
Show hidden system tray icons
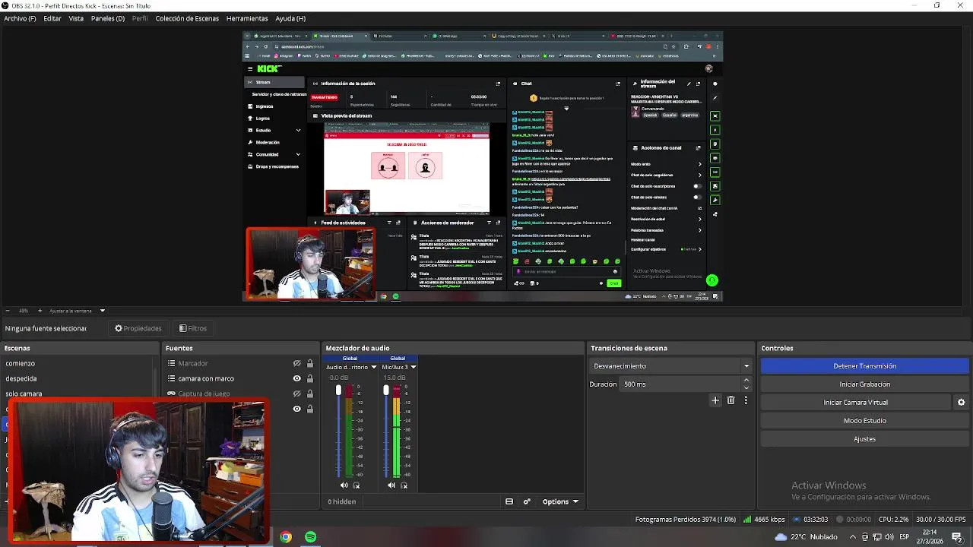tap(852, 536)
